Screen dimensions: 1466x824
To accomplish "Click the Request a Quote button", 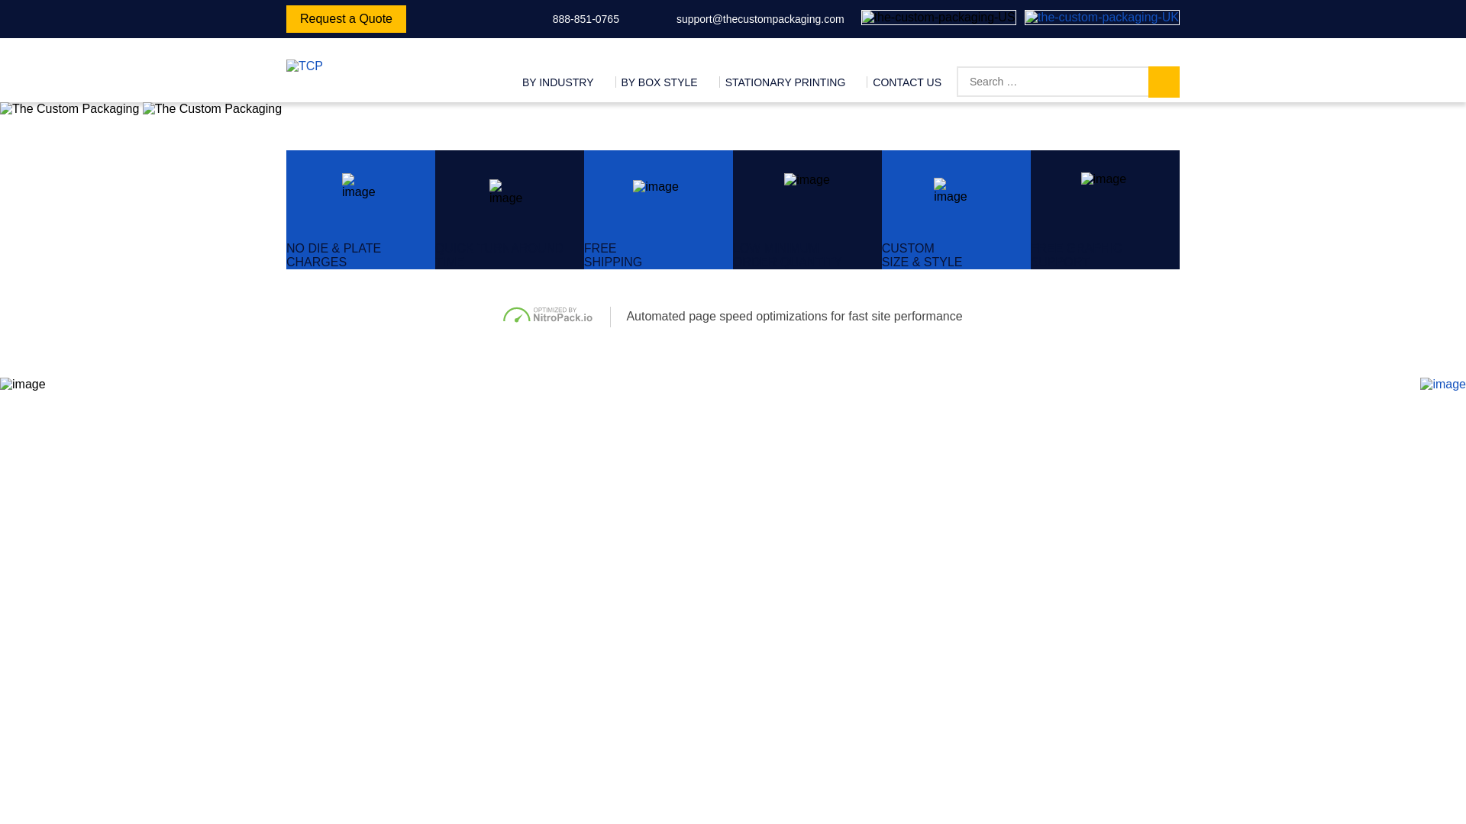I will pos(346,19).
